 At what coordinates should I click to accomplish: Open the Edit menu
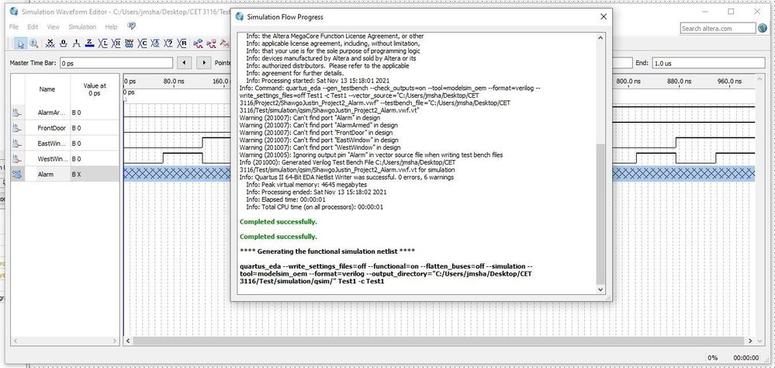tap(33, 26)
